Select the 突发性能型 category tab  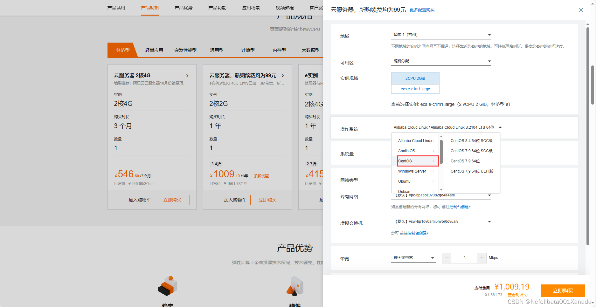click(185, 50)
